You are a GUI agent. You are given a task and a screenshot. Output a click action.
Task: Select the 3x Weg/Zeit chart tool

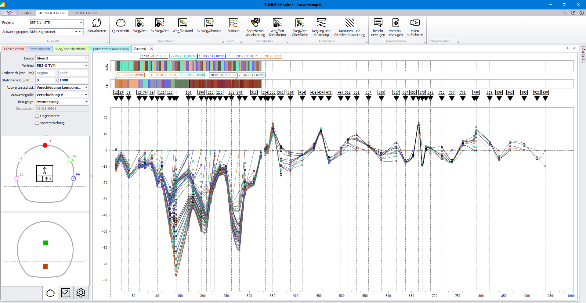pyautogui.click(x=159, y=23)
